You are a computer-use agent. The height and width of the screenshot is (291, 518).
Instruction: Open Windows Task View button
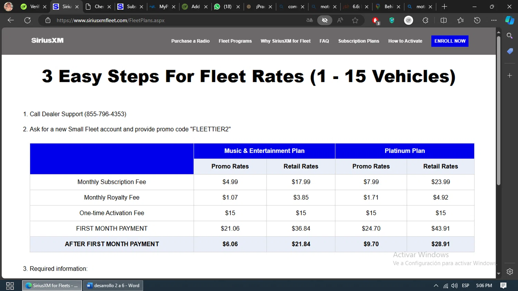(10, 285)
